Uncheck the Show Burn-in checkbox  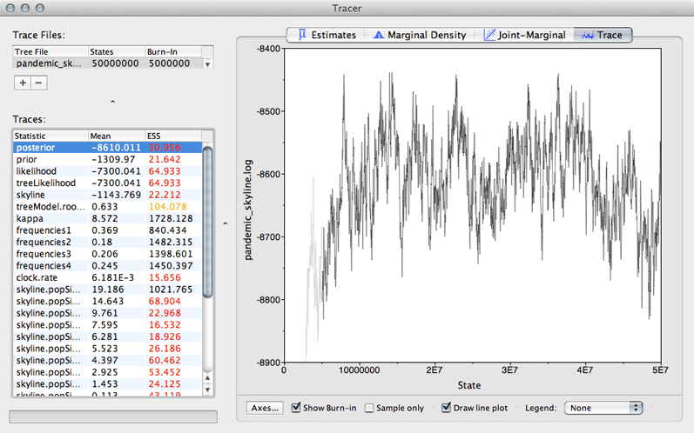296,408
